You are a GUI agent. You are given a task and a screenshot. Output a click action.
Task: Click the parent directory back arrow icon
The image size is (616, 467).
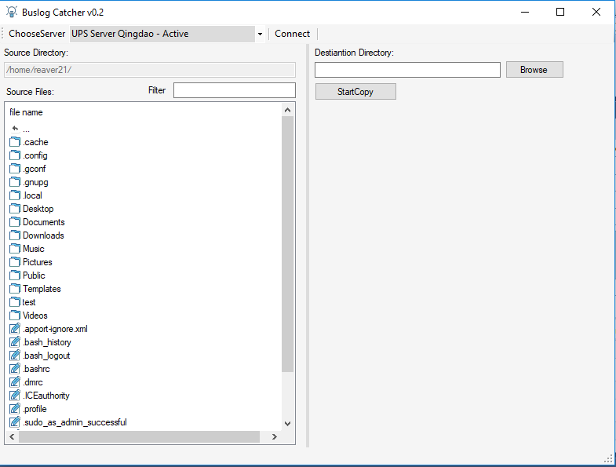[16, 128]
